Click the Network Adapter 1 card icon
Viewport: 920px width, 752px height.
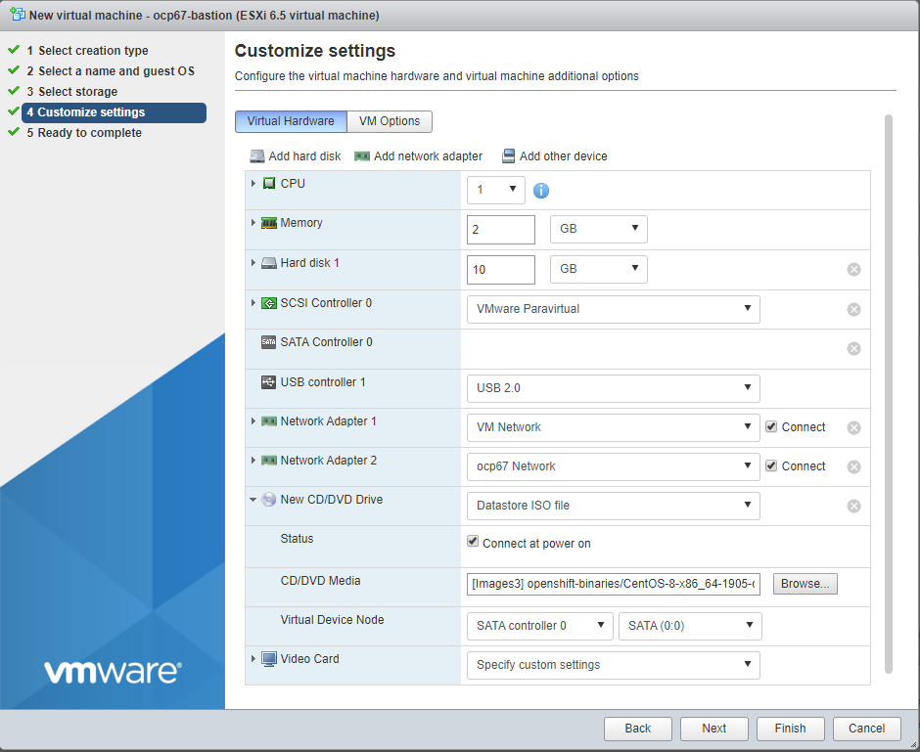point(269,421)
